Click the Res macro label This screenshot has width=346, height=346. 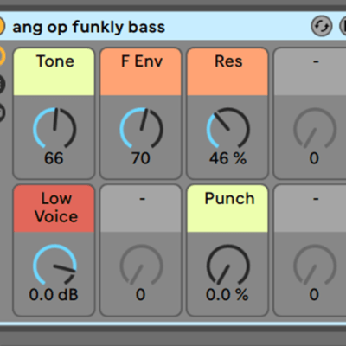(228, 61)
